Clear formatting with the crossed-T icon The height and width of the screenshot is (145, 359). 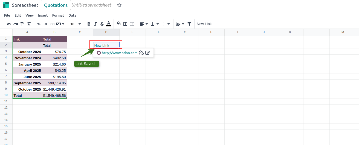coord(29,24)
